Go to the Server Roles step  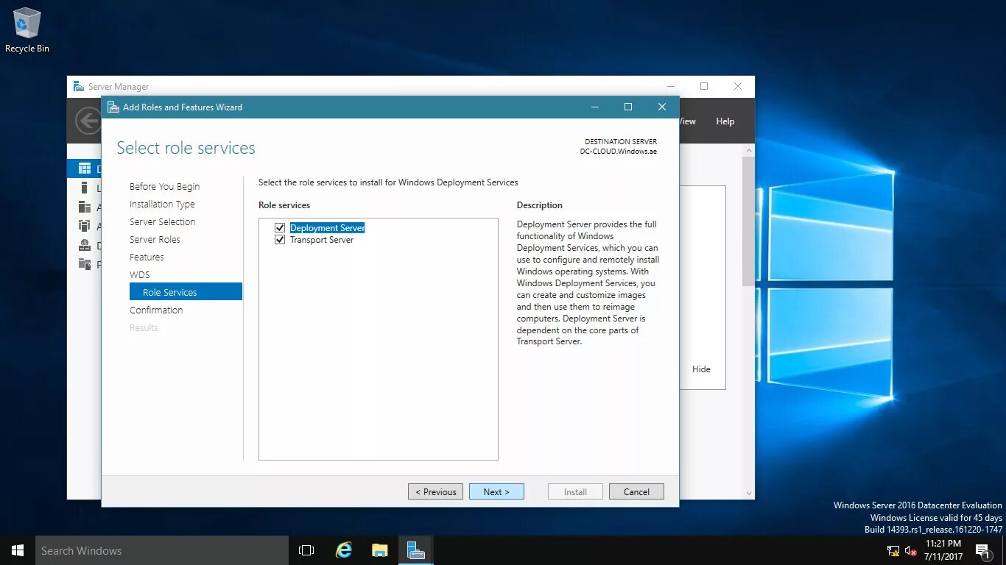pos(155,240)
